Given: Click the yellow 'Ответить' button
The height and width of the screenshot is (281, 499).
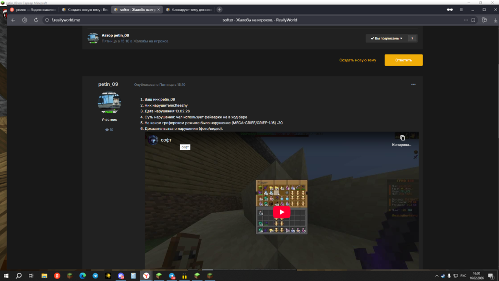Looking at the screenshot, I should [x=404, y=60].
